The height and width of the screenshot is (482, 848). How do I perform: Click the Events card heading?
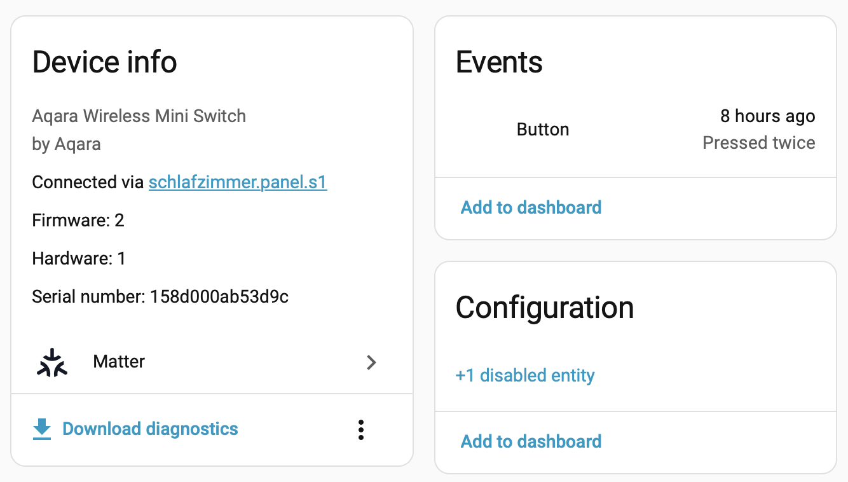coord(499,62)
